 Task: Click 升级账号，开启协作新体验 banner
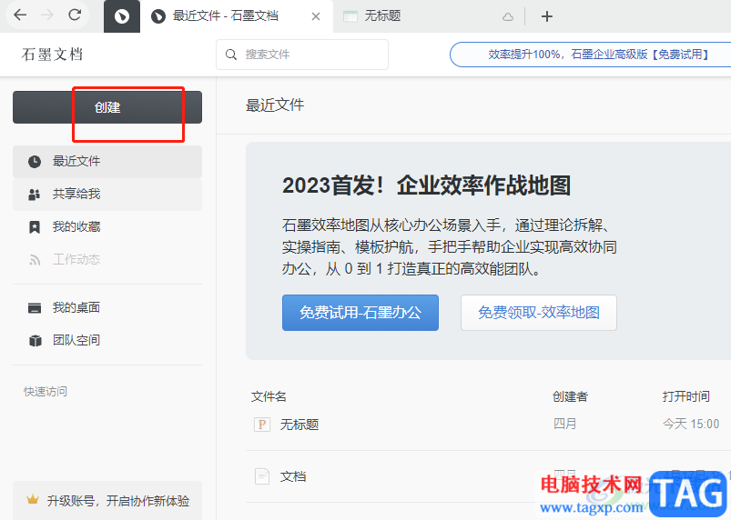[x=107, y=501]
